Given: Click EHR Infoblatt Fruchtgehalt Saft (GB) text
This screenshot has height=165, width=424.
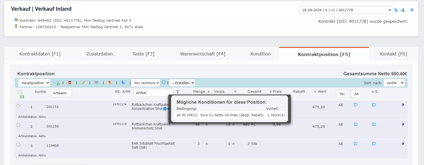Looking at the screenshot, I should [153, 145].
